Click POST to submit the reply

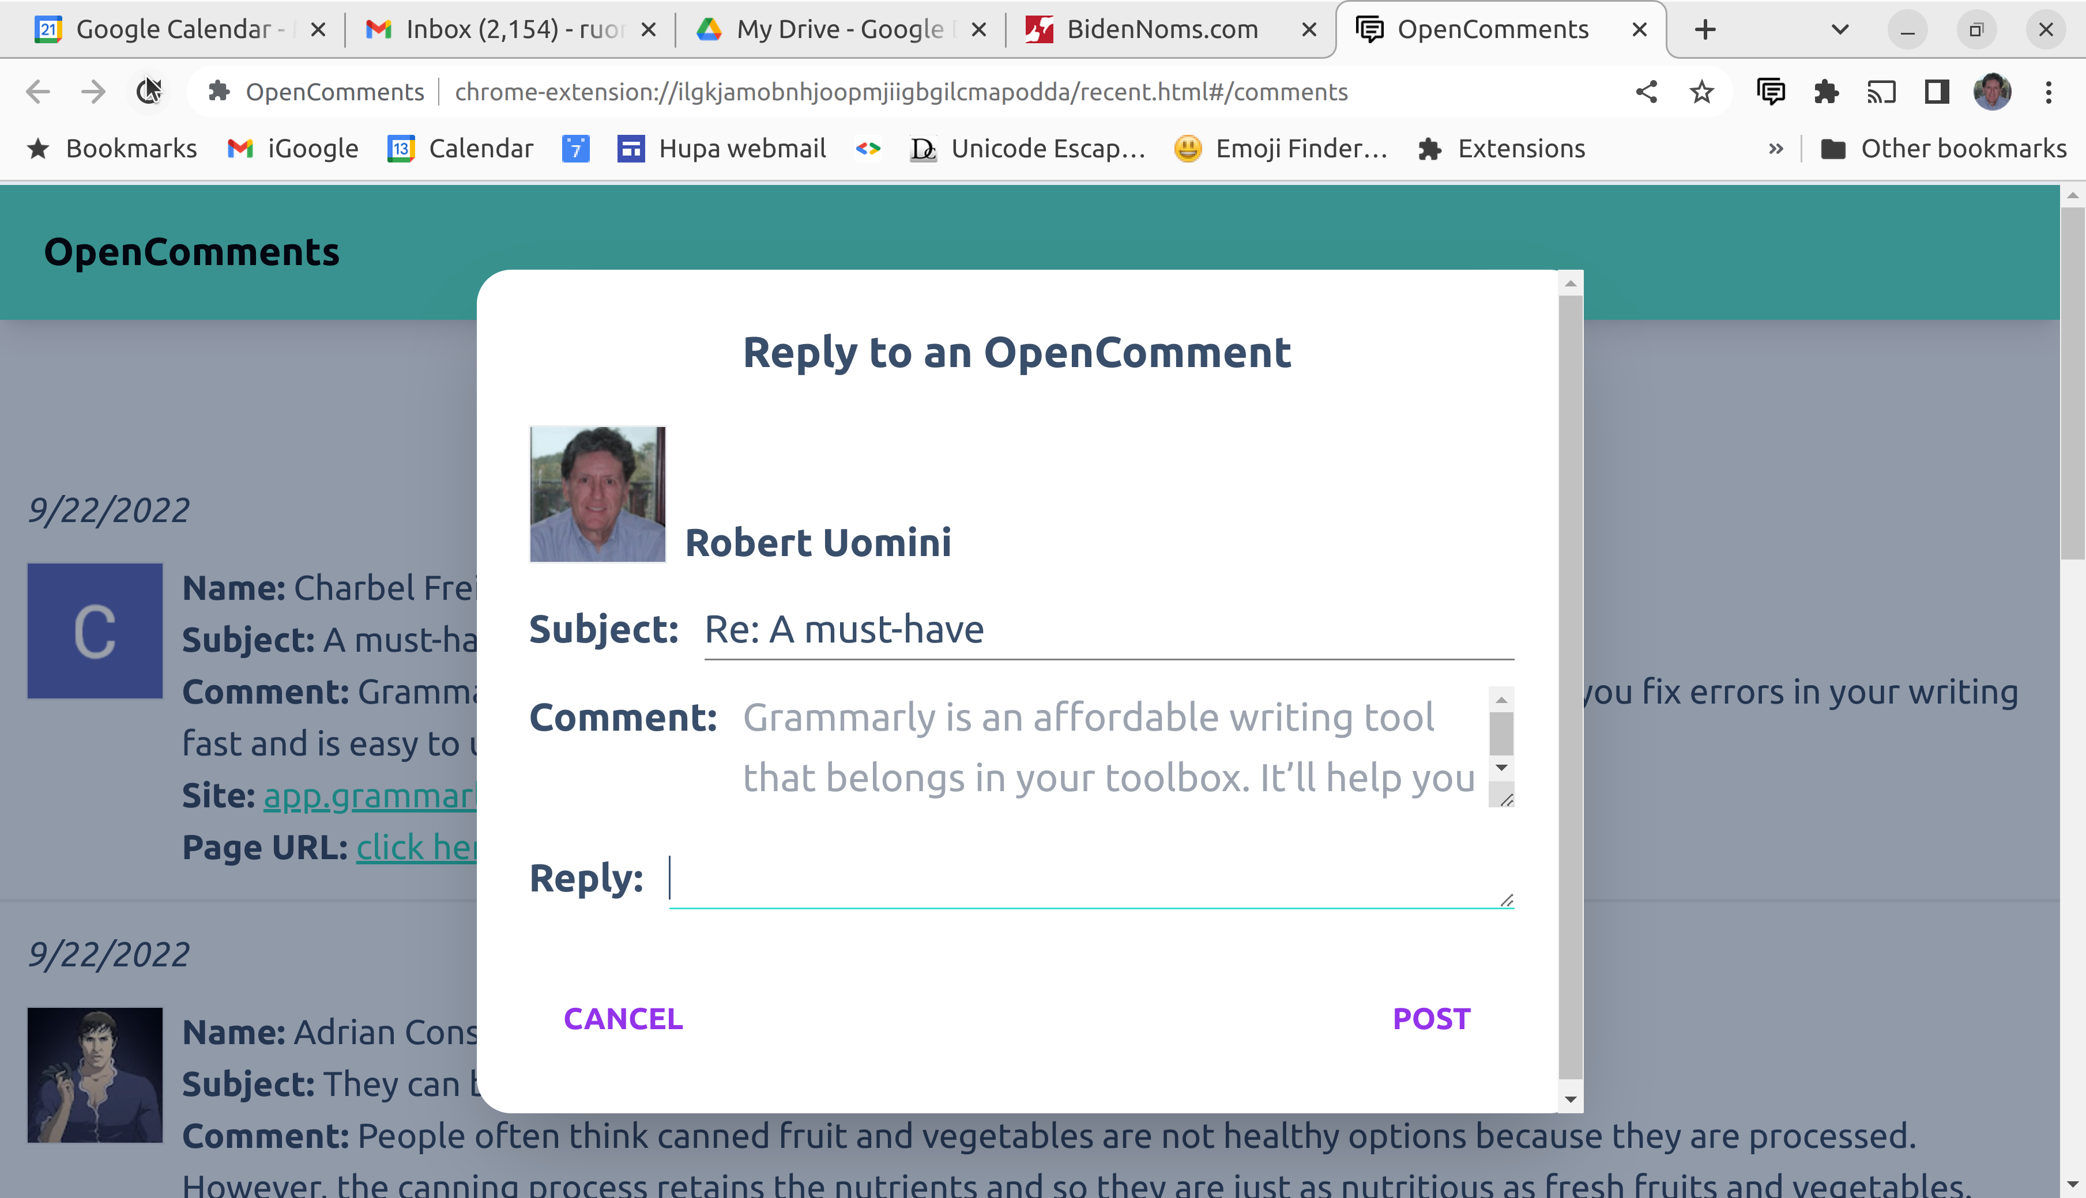1430,1019
